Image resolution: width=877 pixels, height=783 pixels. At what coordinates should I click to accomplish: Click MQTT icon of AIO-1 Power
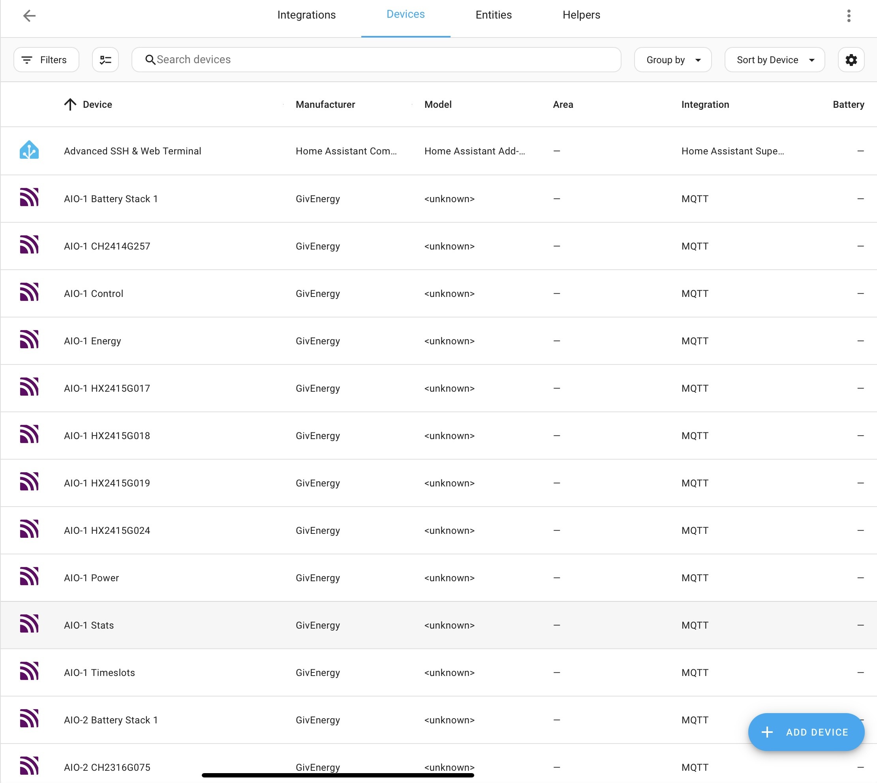(29, 576)
